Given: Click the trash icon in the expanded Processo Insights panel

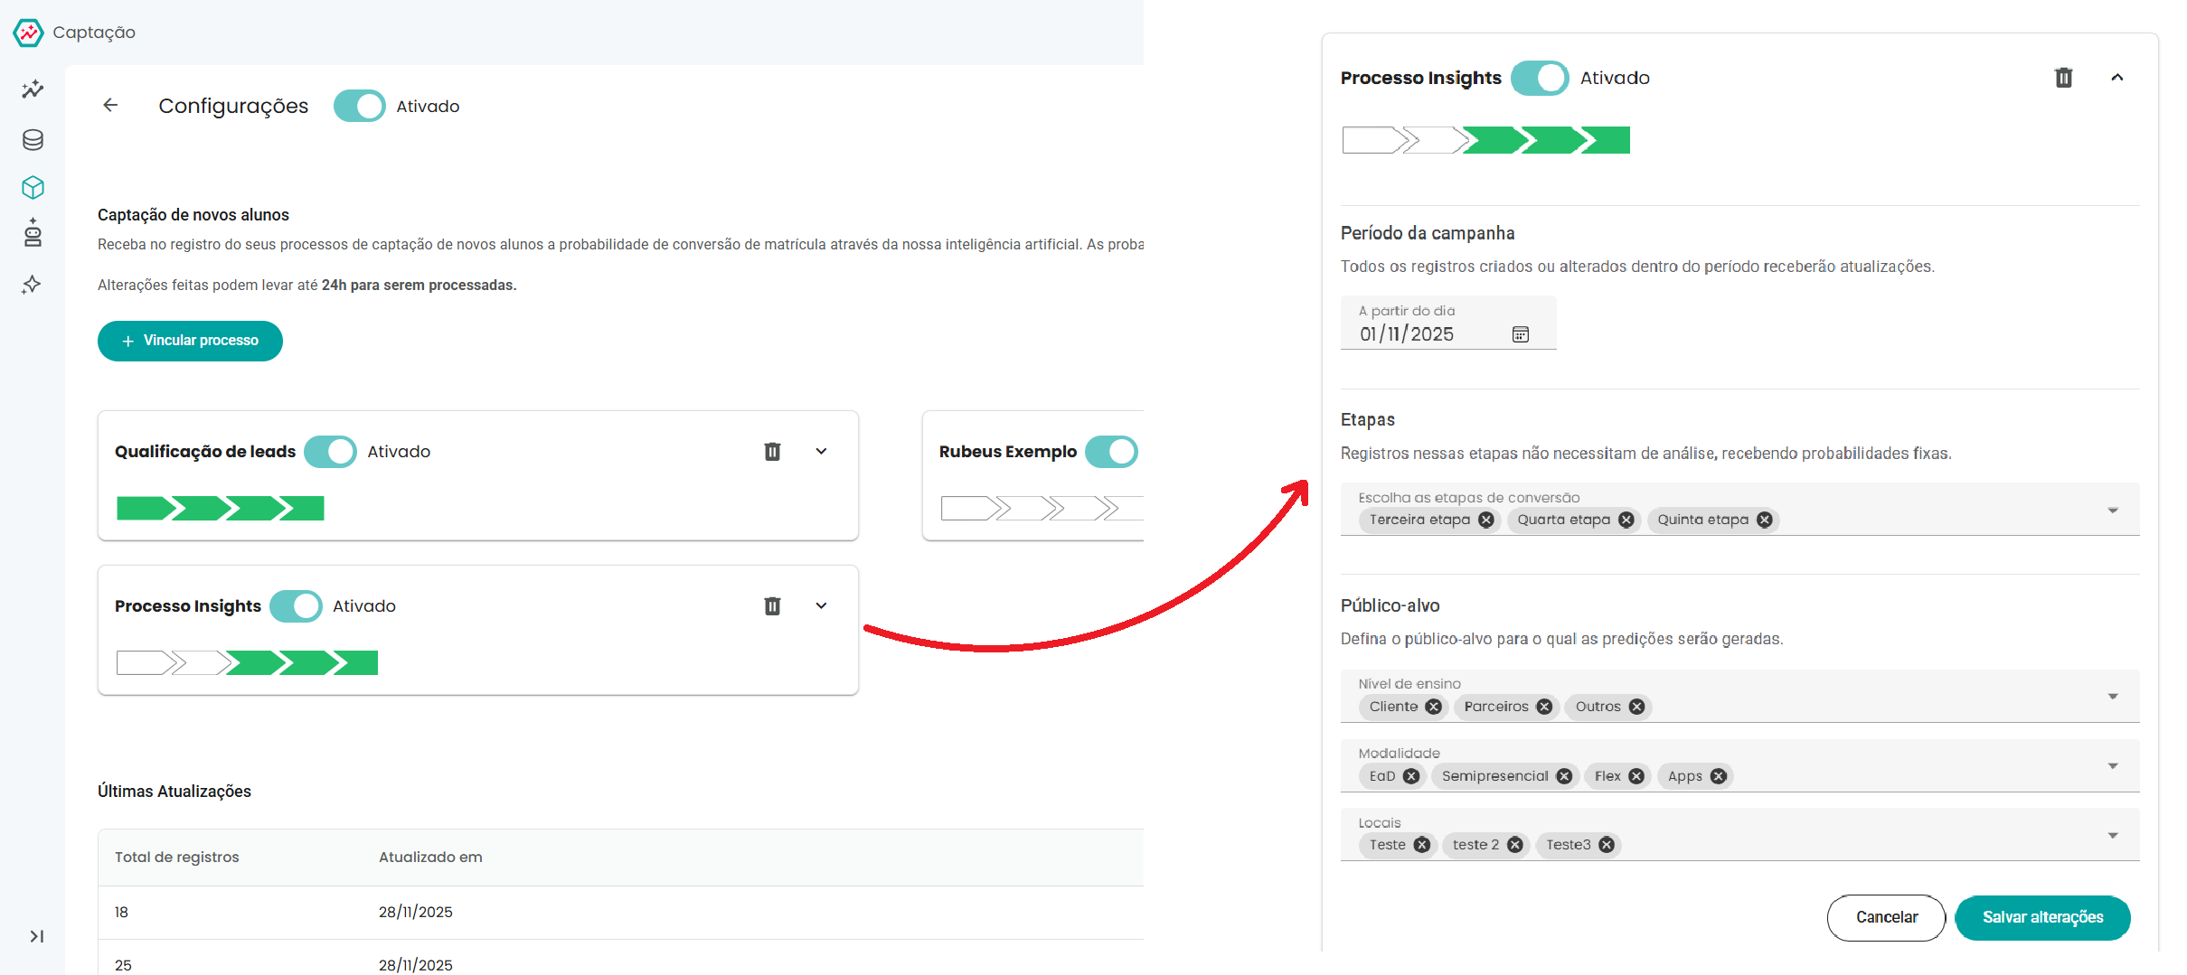Looking at the screenshot, I should 2063,78.
